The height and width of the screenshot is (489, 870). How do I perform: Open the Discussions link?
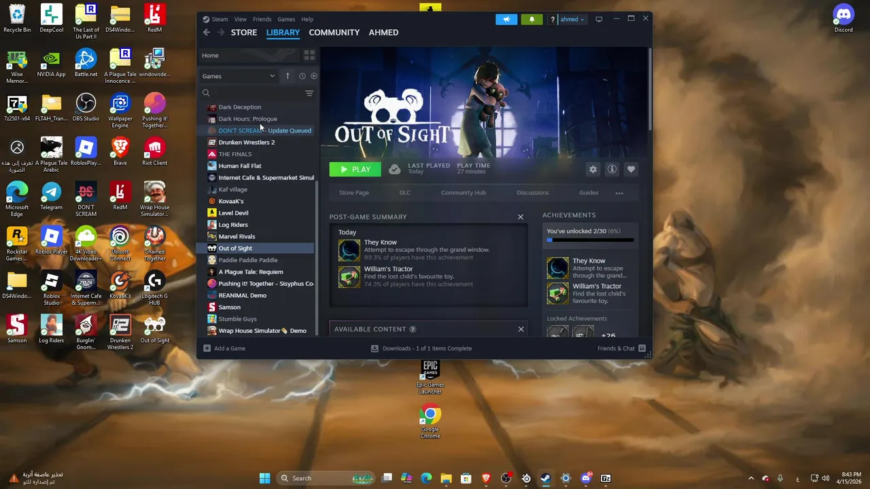[x=532, y=193]
